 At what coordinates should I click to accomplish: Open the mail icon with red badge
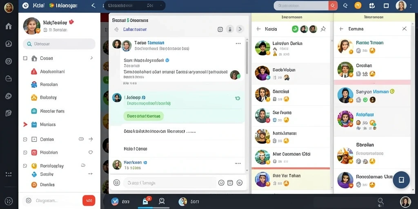tap(147, 201)
